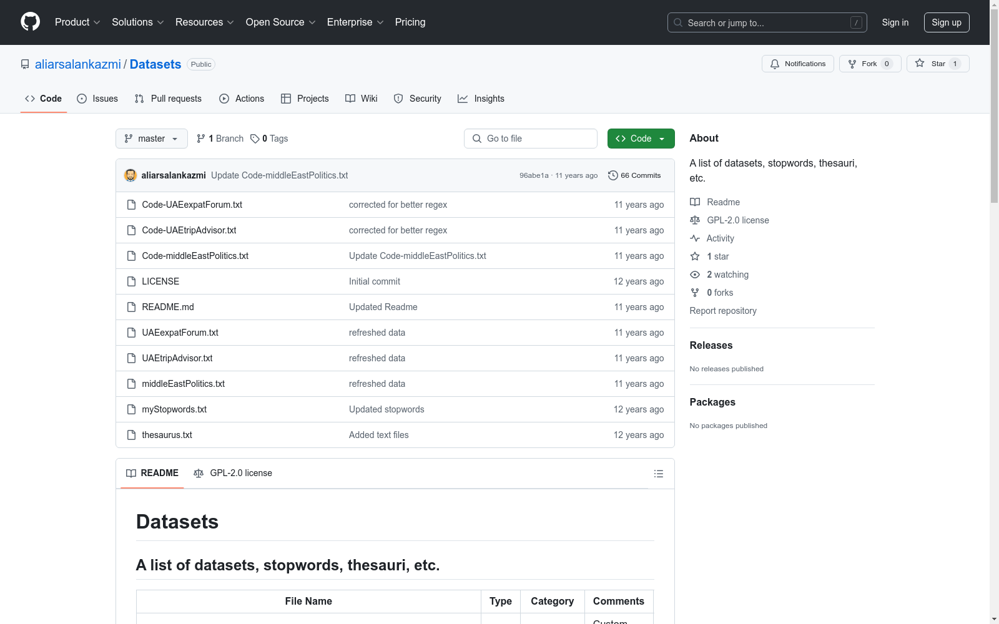Click the file icon beside LICENSE
Viewport: 999px width, 624px height.
tap(131, 281)
